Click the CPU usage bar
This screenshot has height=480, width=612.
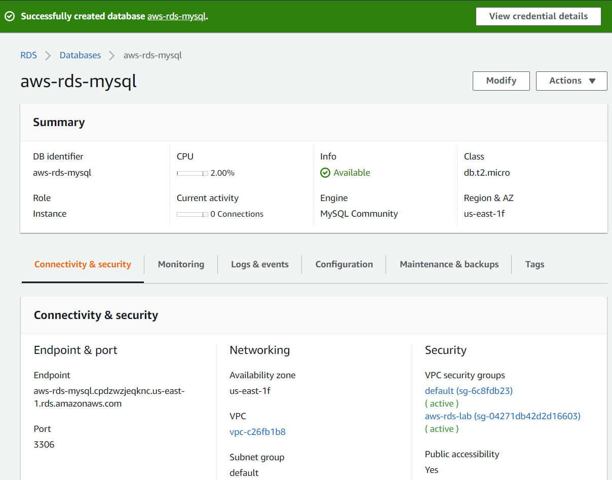[193, 173]
